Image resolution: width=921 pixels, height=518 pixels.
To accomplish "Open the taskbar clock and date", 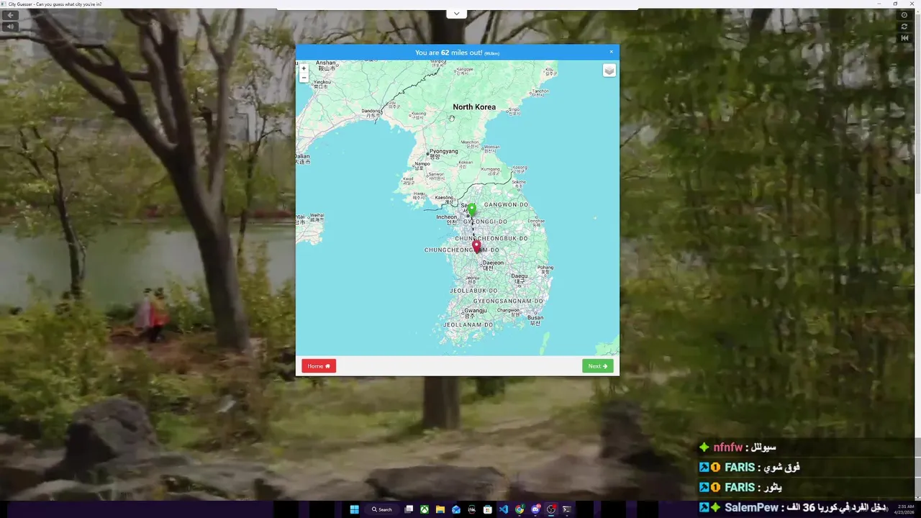I will coord(903,509).
